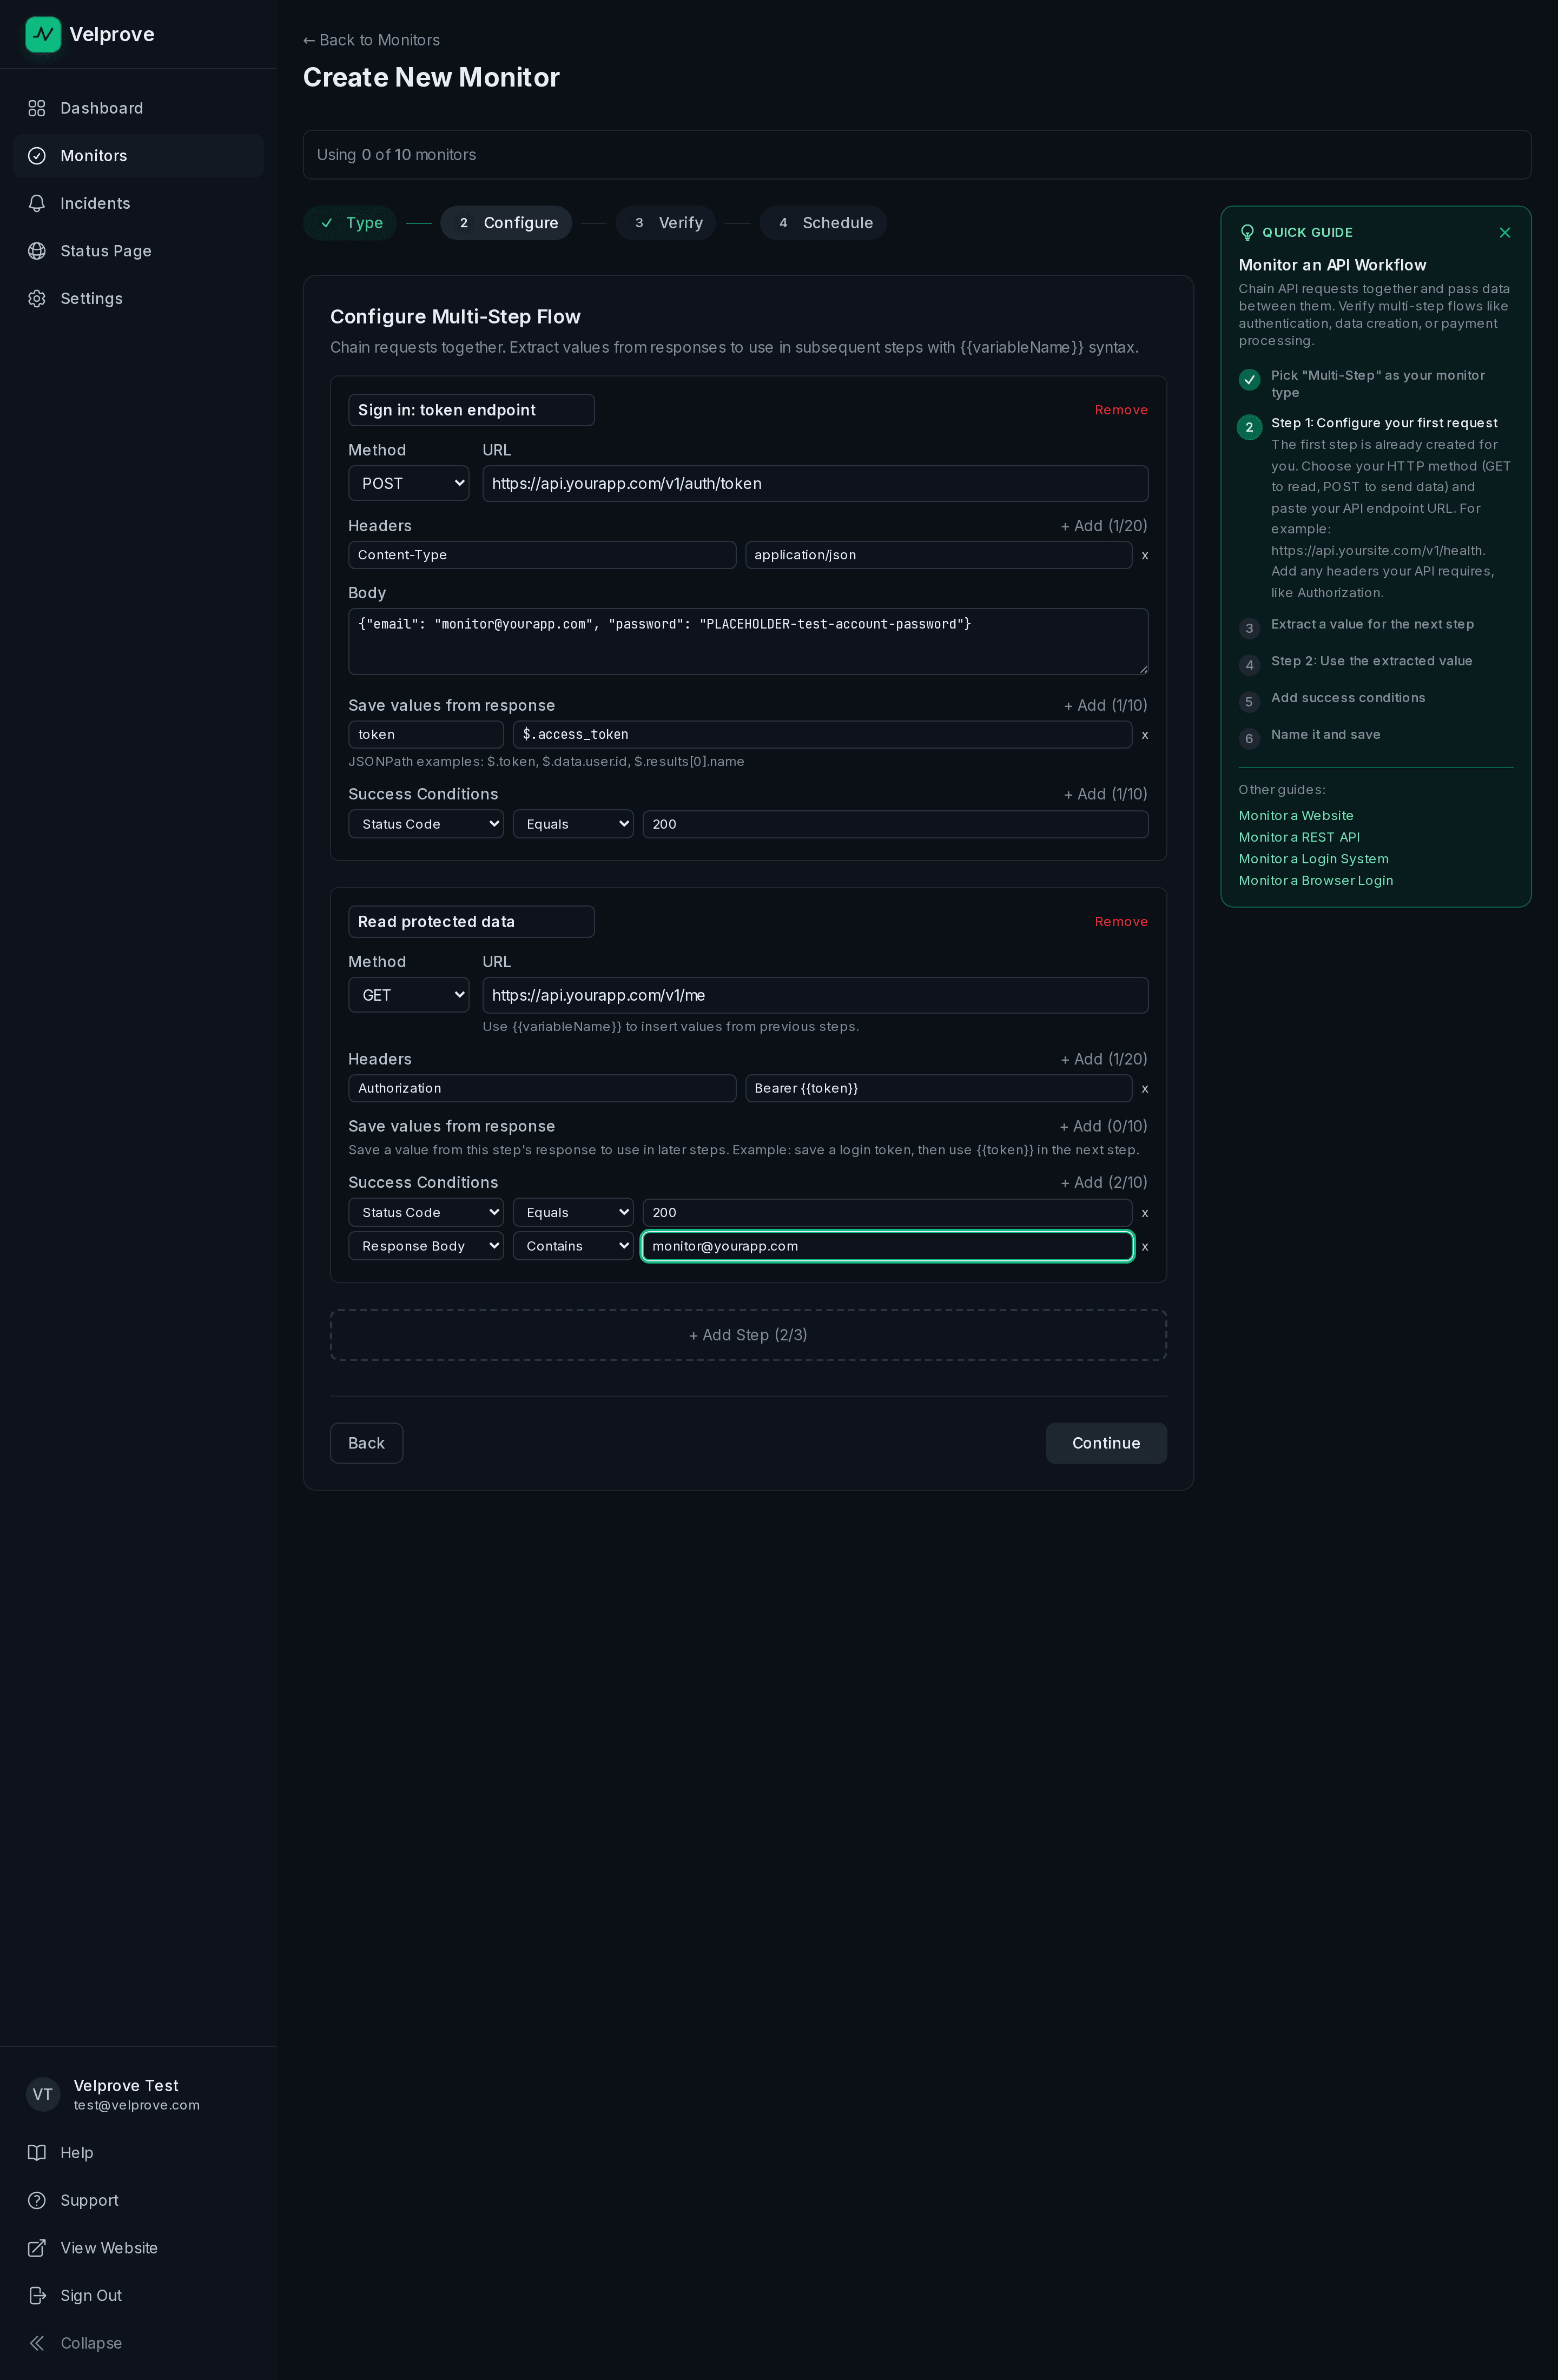Click the Monitors check-circle icon
This screenshot has width=1558, height=2380.
point(37,156)
